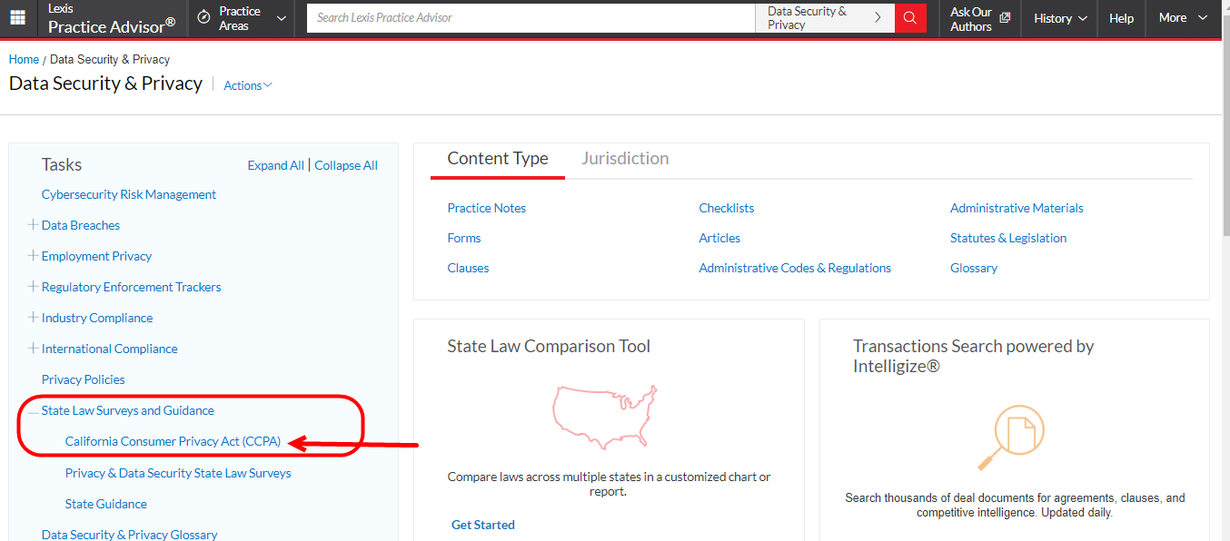
Task: Open Regulatory Enforcement Trackers link
Action: click(132, 287)
